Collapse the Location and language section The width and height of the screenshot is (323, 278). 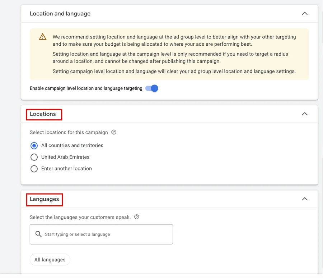pos(305,14)
